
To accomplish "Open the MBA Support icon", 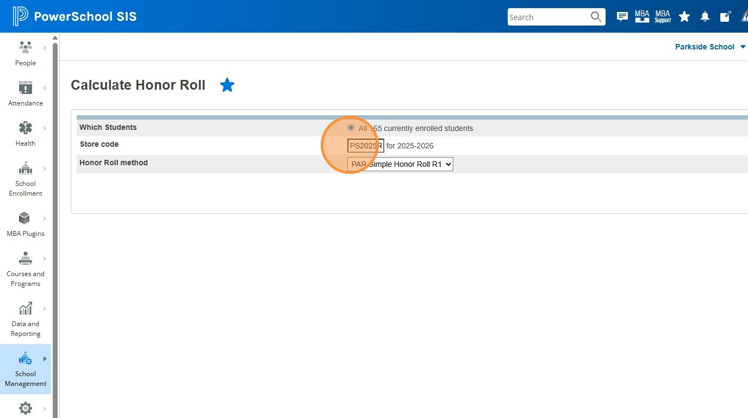I will click(663, 16).
